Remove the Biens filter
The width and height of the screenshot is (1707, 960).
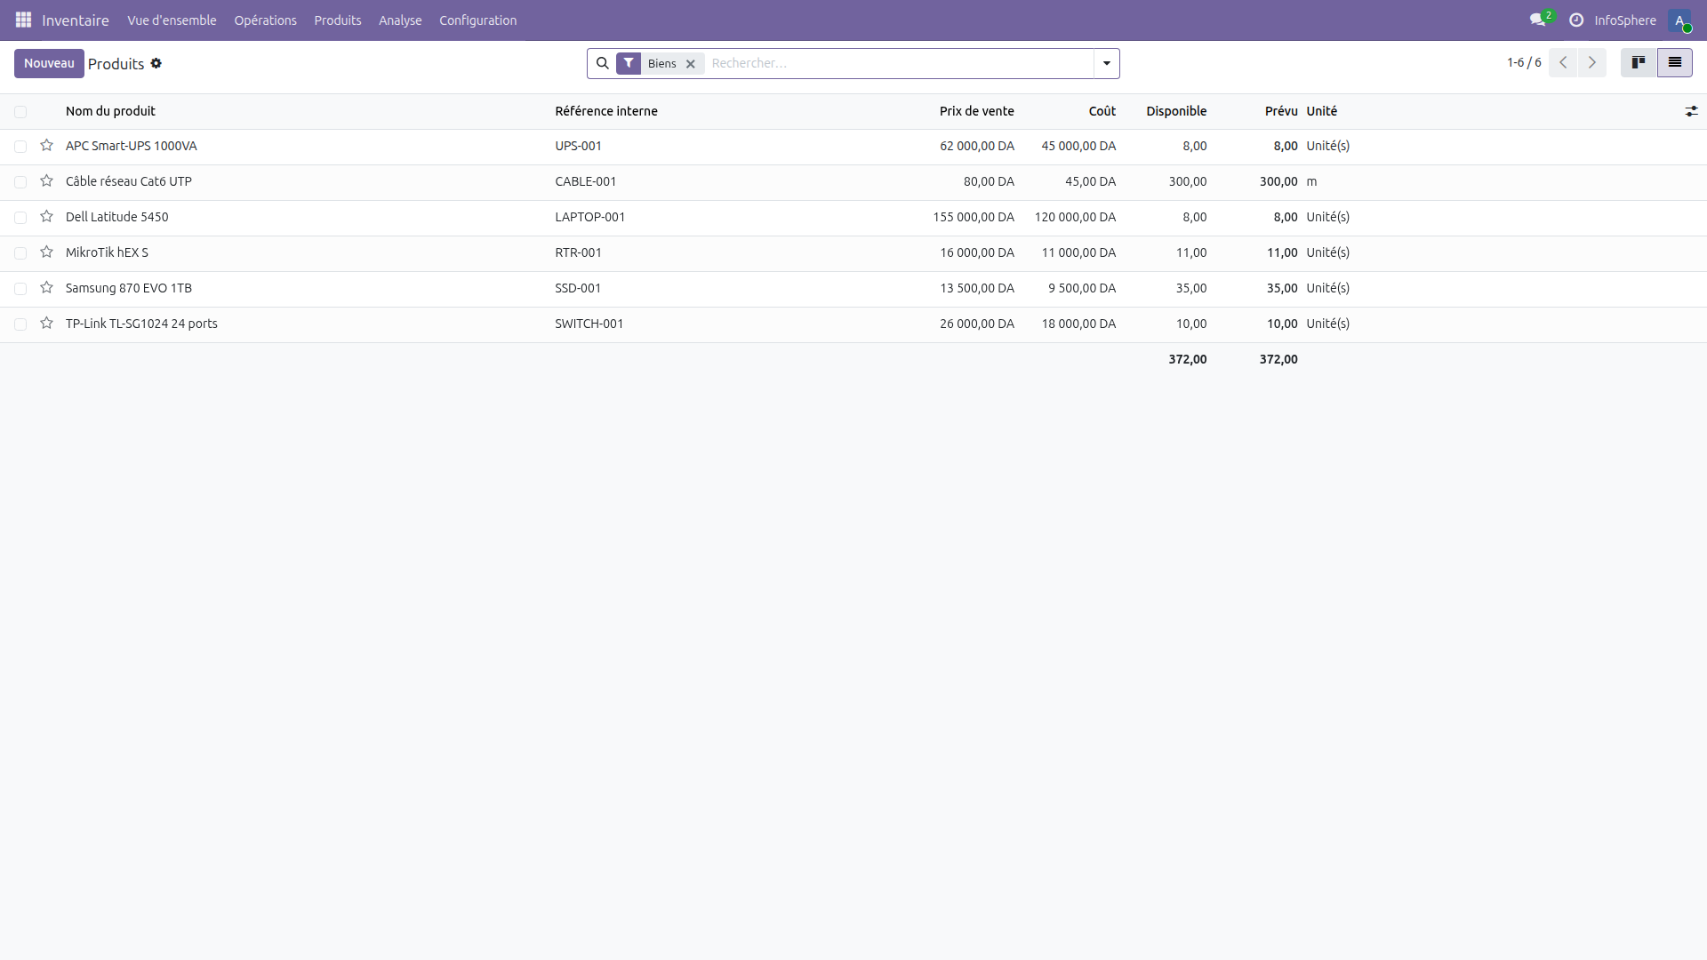pos(690,63)
